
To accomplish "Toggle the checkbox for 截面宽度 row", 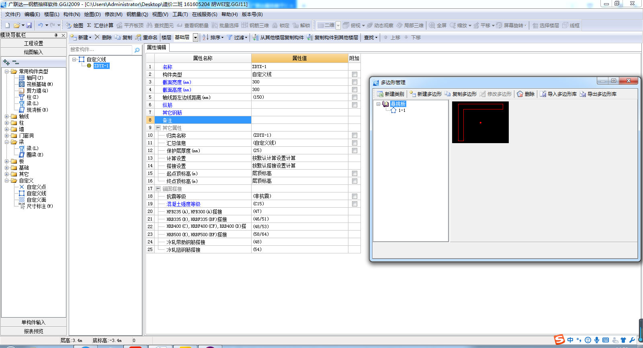I will [354, 82].
